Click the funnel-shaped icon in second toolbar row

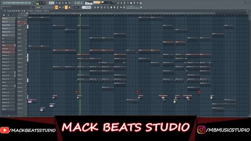tap(114, 7)
